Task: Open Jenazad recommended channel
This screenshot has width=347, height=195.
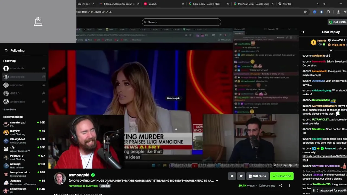Action: point(24,182)
